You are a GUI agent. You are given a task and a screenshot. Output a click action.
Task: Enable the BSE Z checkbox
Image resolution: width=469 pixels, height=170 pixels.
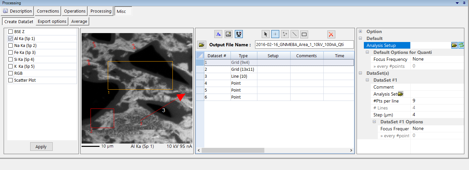click(11, 32)
